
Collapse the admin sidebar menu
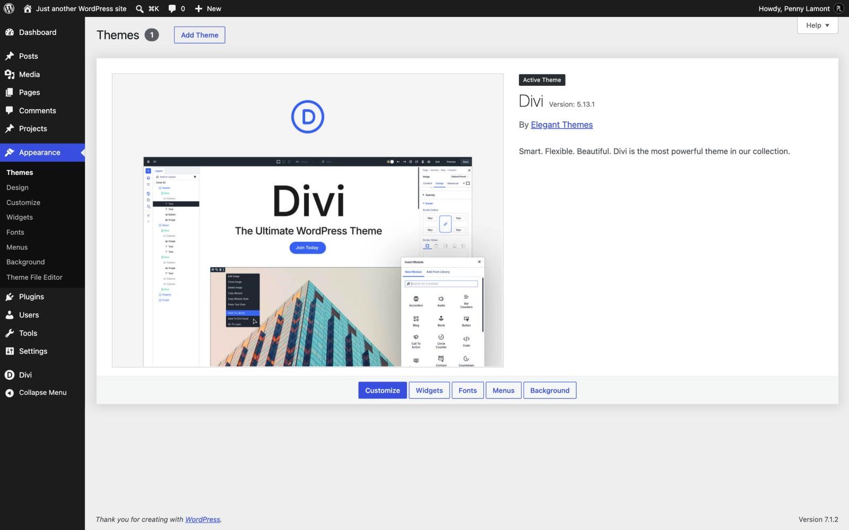click(42, 393)
